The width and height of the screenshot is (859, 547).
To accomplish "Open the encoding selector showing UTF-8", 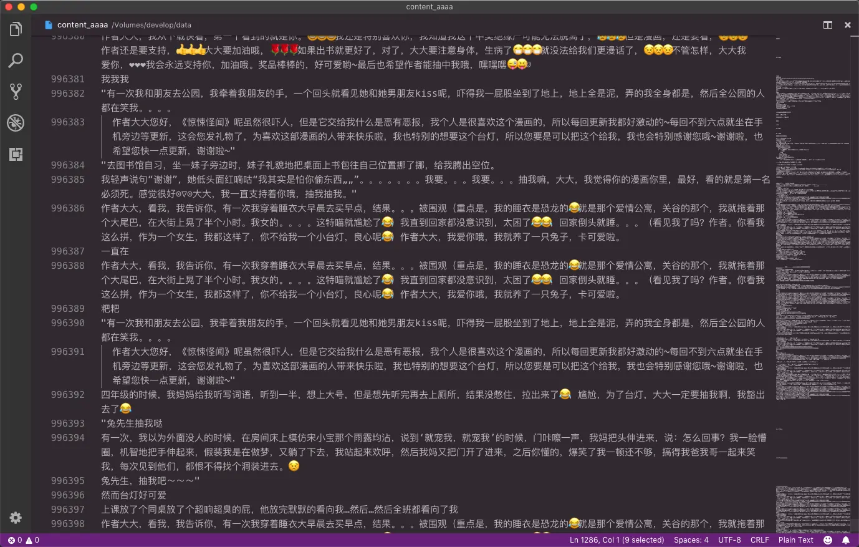I will coord(729,540).
